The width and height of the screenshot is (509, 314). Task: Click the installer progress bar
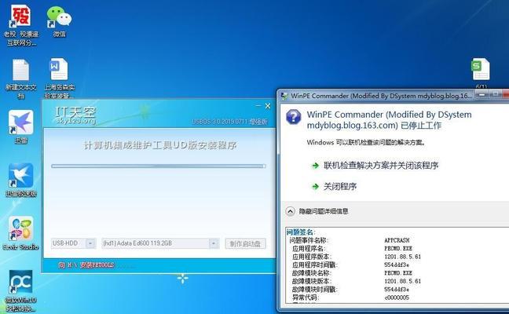[x=159, y=166]
